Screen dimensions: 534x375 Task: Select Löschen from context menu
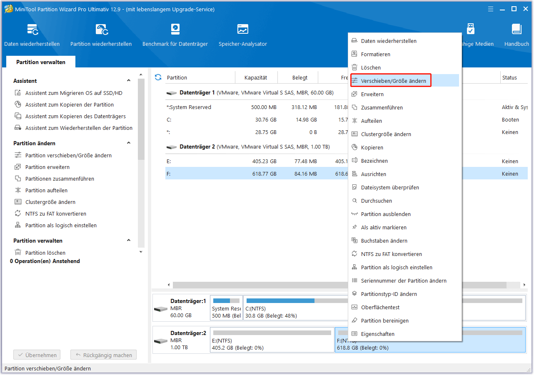tap(404, 68)
